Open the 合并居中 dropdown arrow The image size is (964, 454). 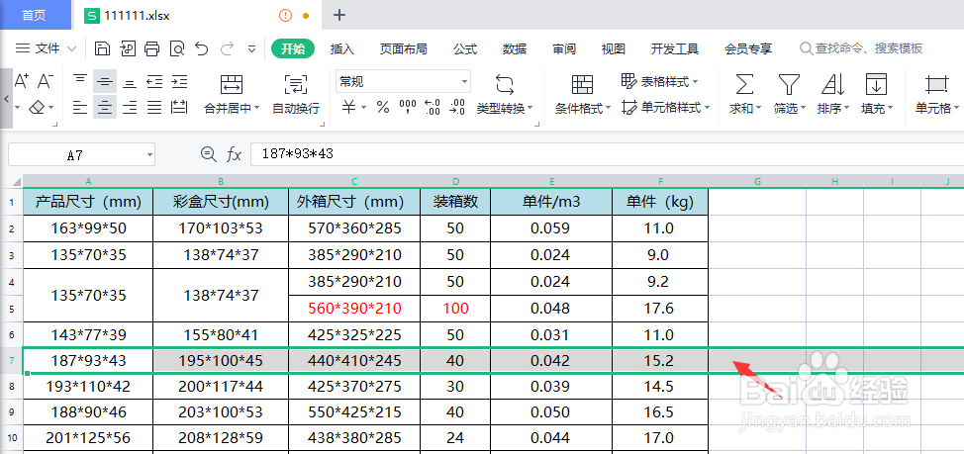tap(256, 108)
